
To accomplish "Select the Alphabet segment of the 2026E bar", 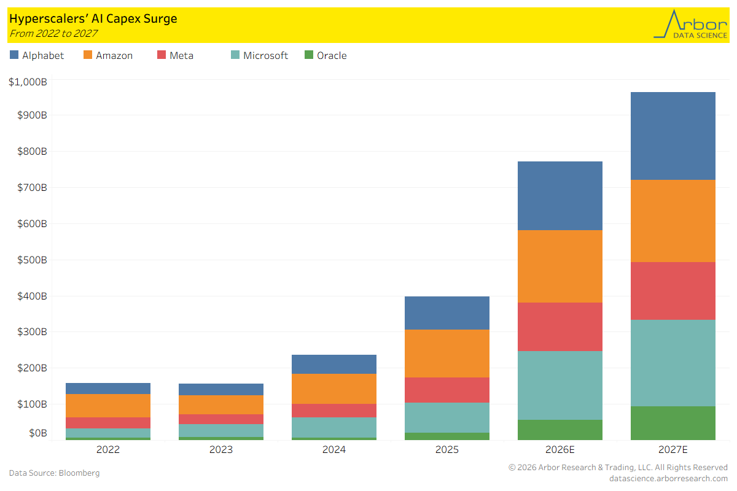I will click(560, 196).
